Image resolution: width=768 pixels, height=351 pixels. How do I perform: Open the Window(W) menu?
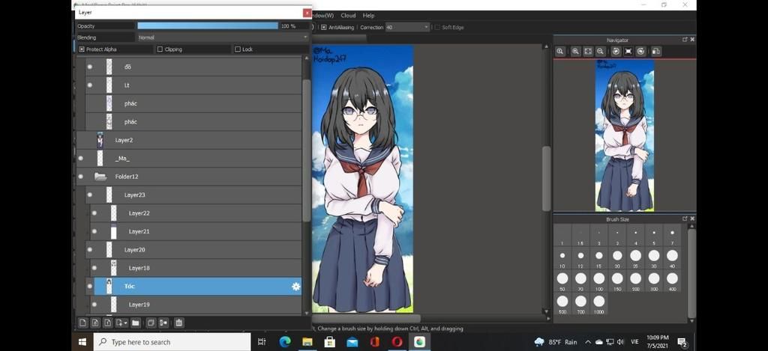pyautogui.click(x=323, y=16)
